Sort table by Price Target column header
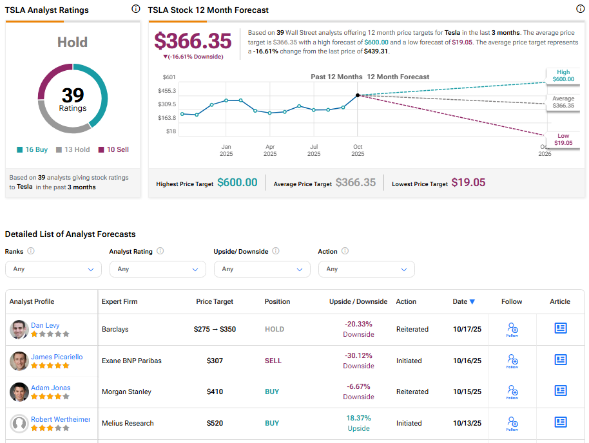 point(215,301)
